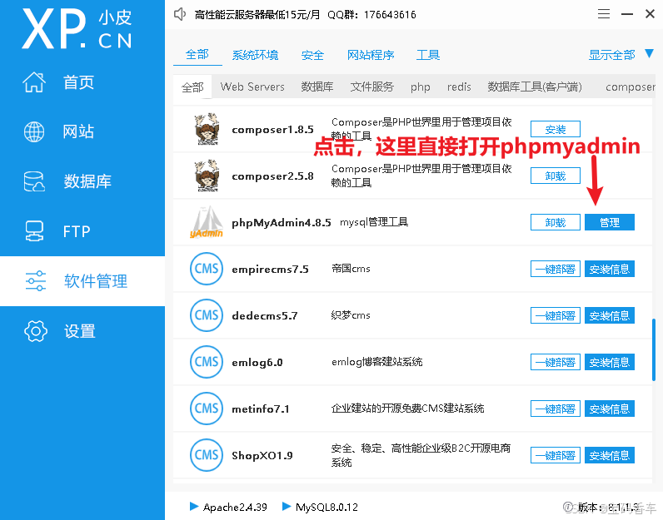Image resolution: width=663 pixels, height=520 pixels.
Task: Click 一键部署 for dedecms5.7
Action: [x=556, y=315]
